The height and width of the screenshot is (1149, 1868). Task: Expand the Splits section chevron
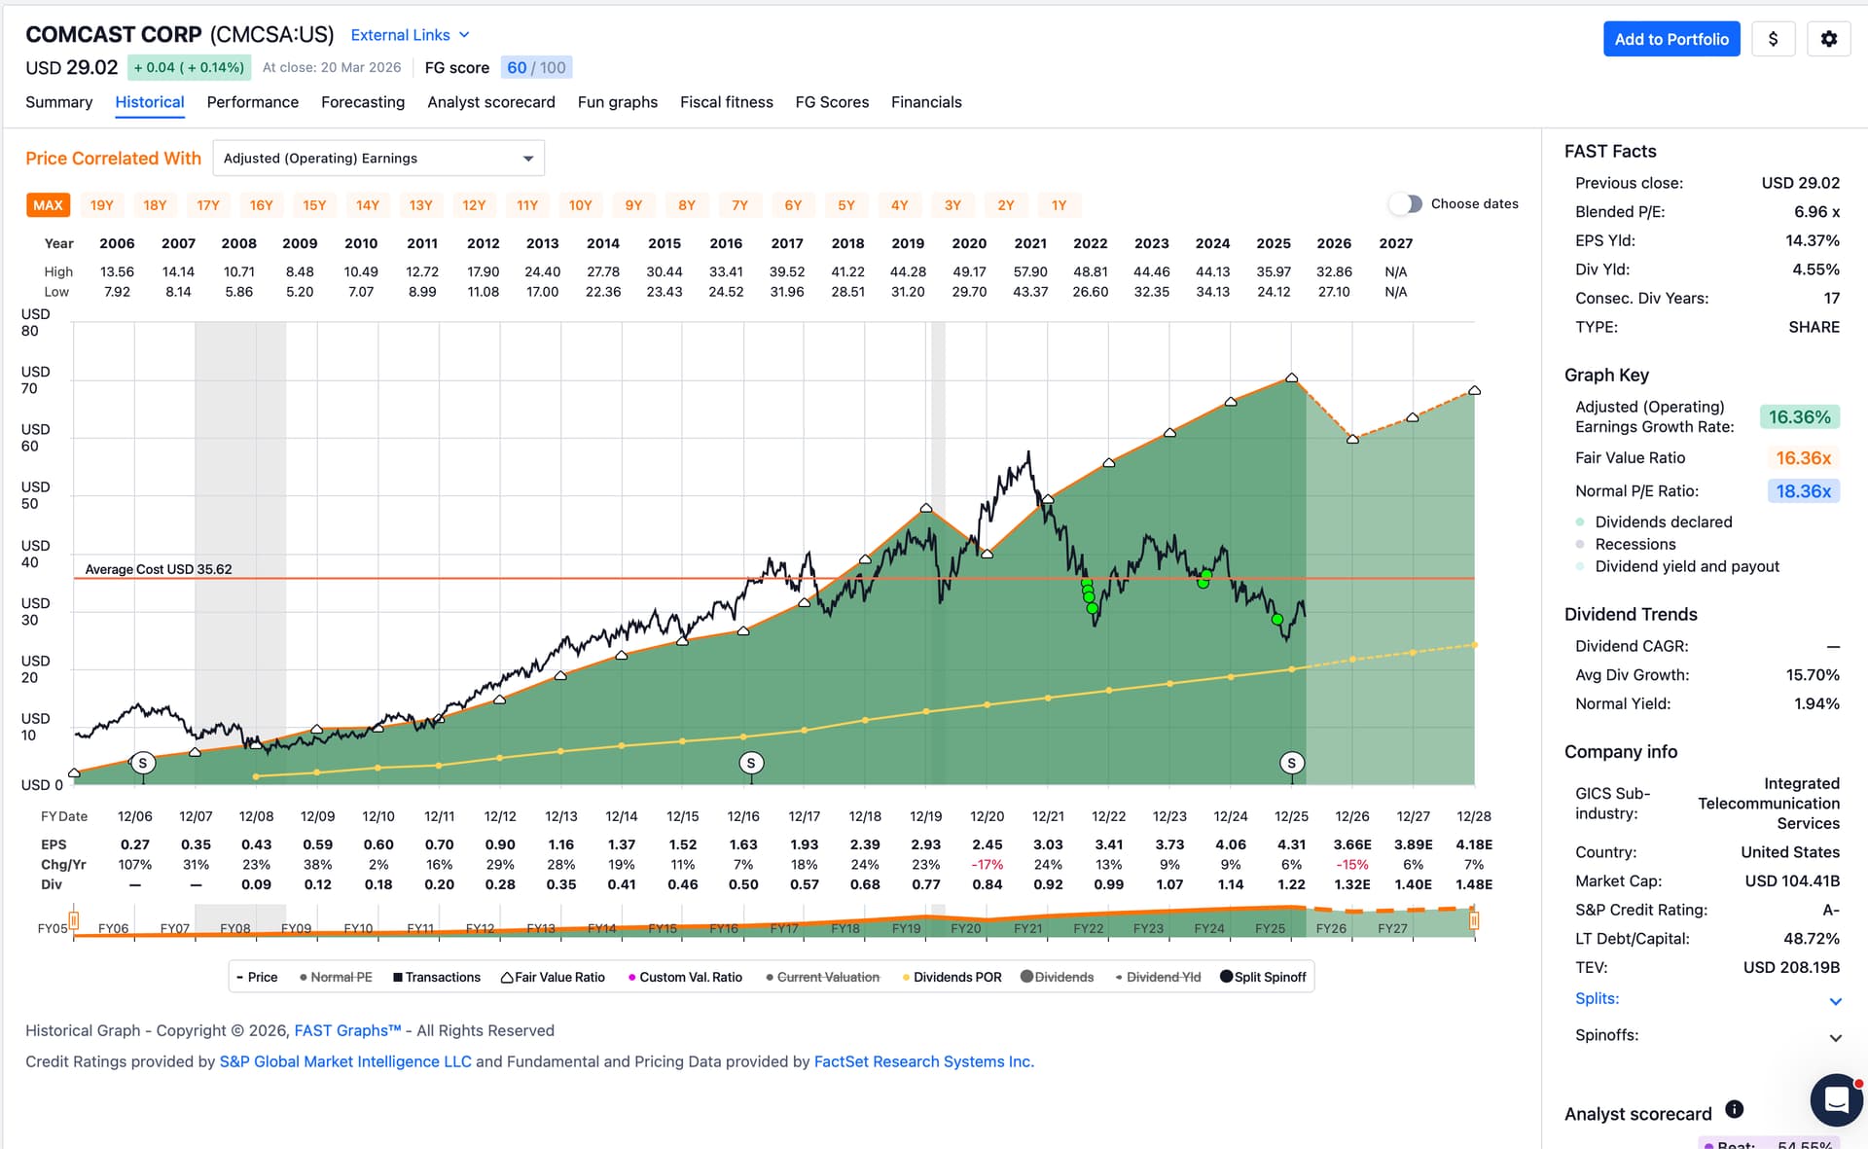[x=1835, y=1001]
